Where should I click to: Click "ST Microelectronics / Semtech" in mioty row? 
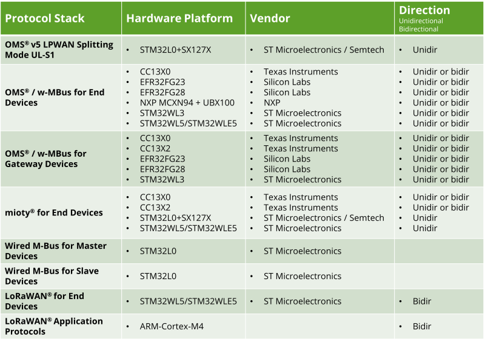click(324, 218)
